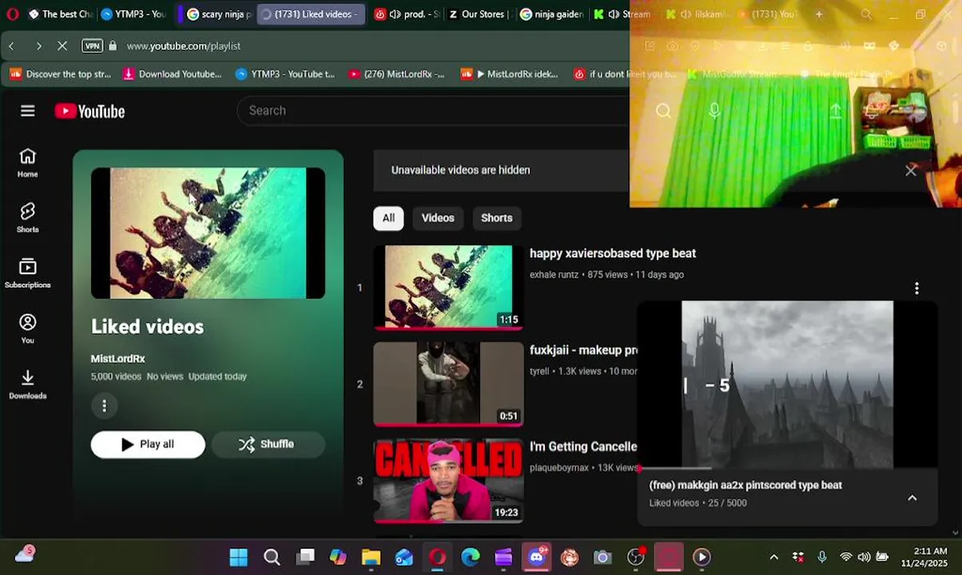Open Shorts in the YouTube sidebar
Image resolution: width=962 pixels, height=575 pixels.
(28, 218)
